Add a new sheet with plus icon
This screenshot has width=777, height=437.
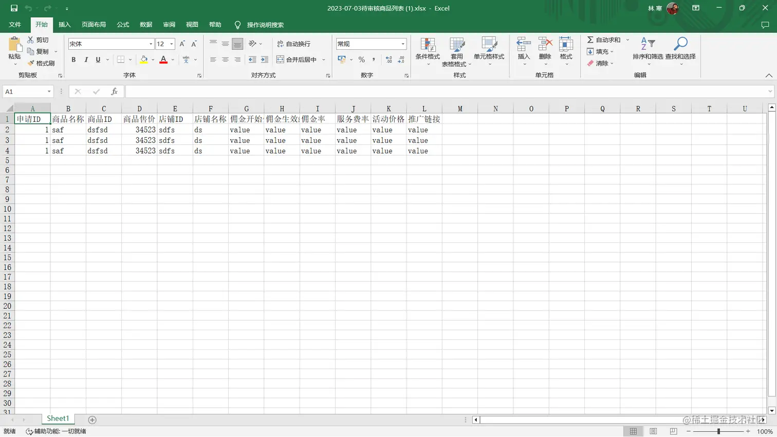pyautogui.click(x=92, y=420)
